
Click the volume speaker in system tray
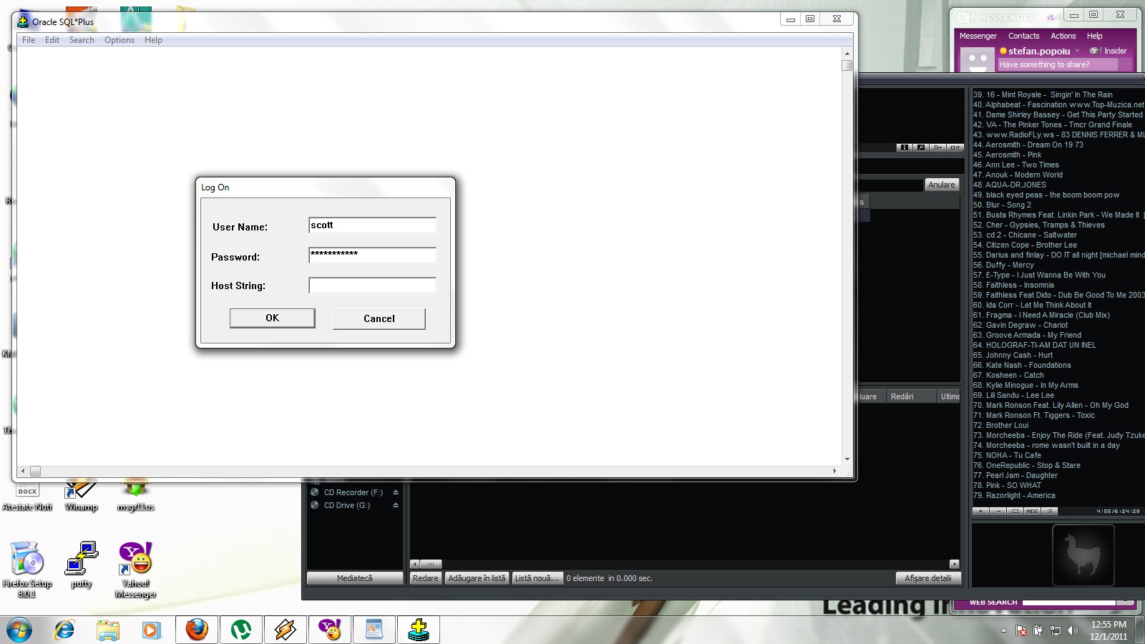coord(1072,630)
